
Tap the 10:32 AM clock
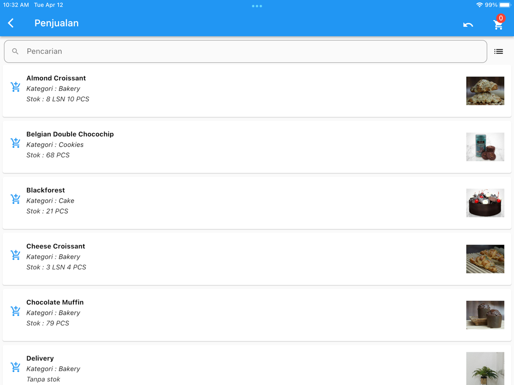point(16,5)
